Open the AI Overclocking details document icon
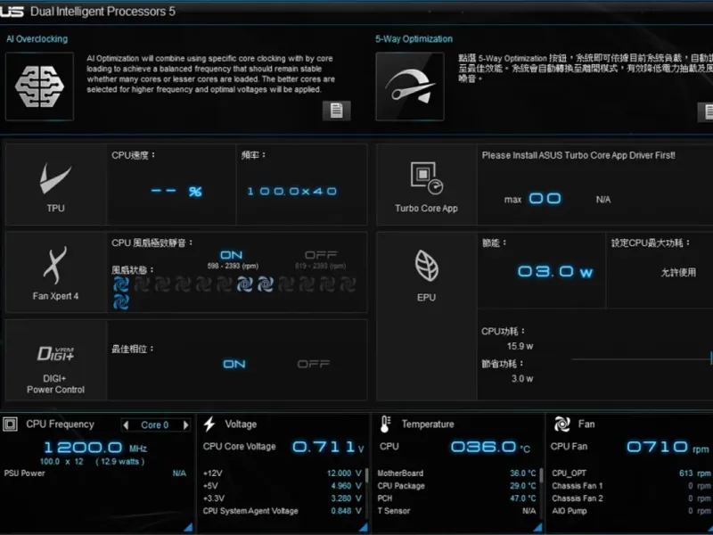The height and width of the screenshot is (535, 713). click(x=337, y=110)
